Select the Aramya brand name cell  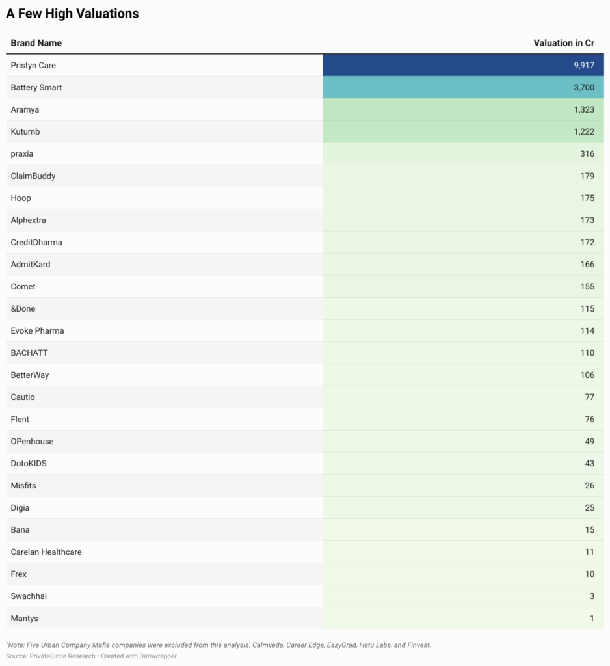[25, 109]
